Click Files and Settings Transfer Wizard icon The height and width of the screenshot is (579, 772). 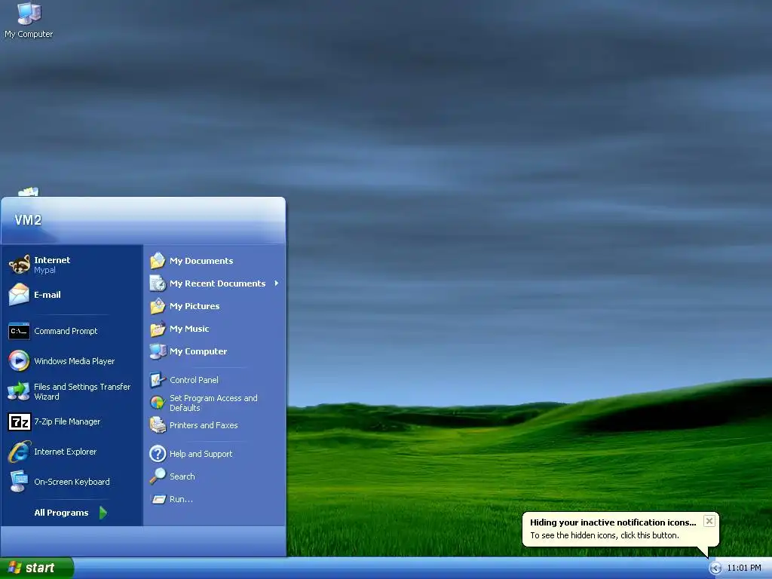(19, 391)
